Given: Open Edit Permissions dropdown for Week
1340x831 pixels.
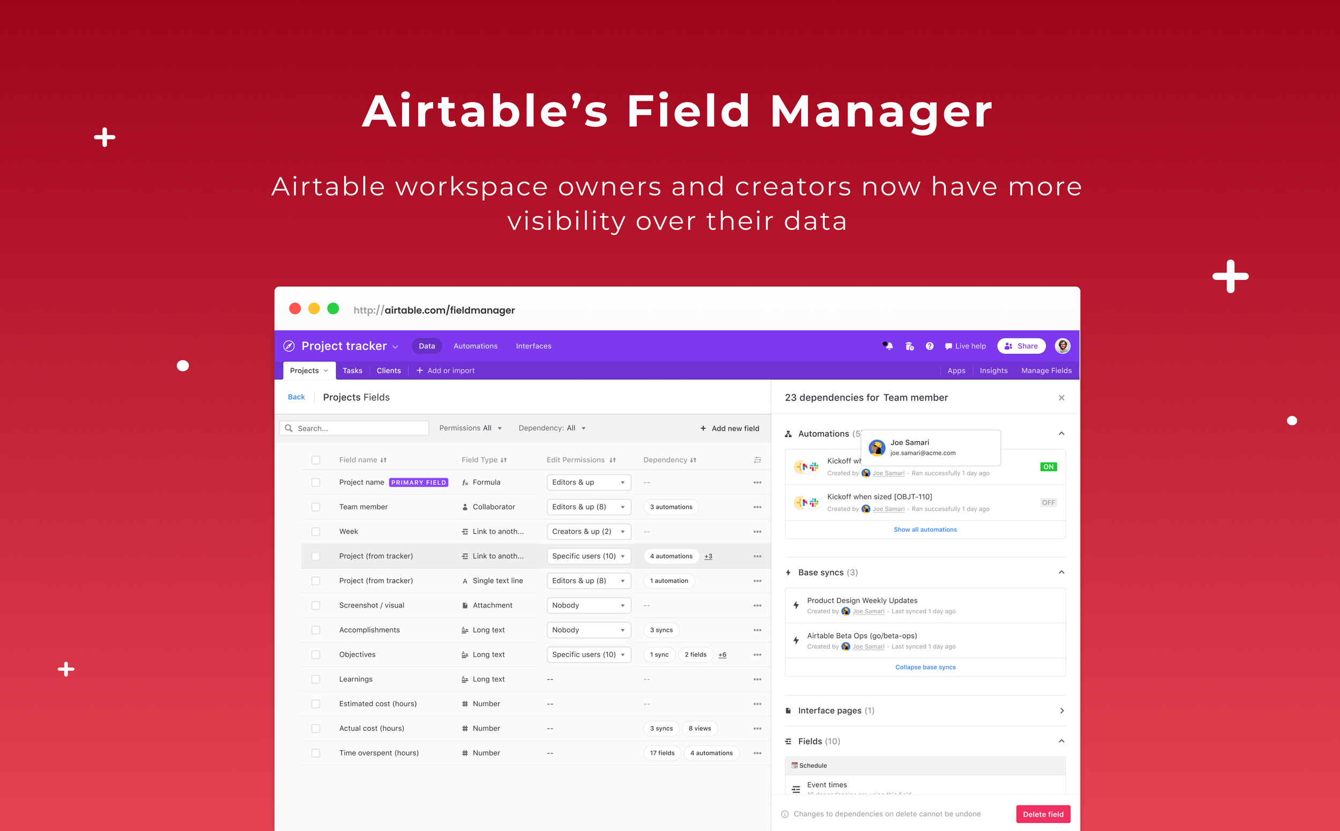Looking at the screenshot, I should tap(589, 531).
